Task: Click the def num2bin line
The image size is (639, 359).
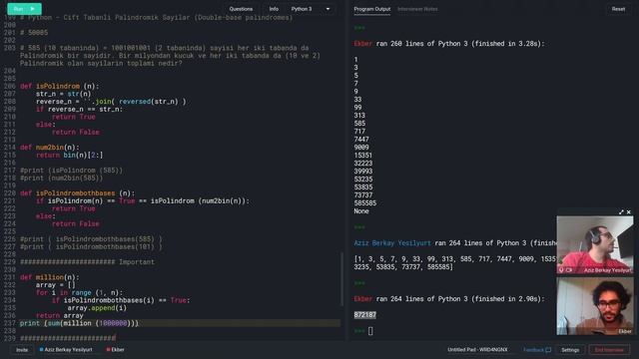Action: pos(50,148)
